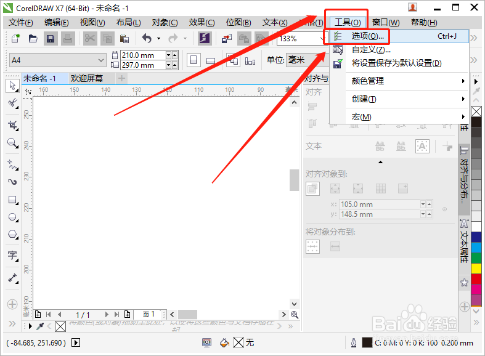The height and width of the screenshot is (356, 485).
Task: Add a new document tab plus button
Action: point(121,78)
